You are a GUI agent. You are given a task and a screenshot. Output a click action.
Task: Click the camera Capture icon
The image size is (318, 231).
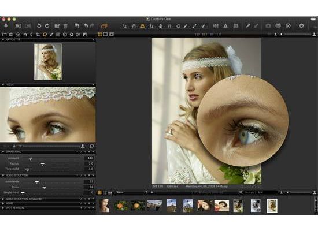coord(268,26)
